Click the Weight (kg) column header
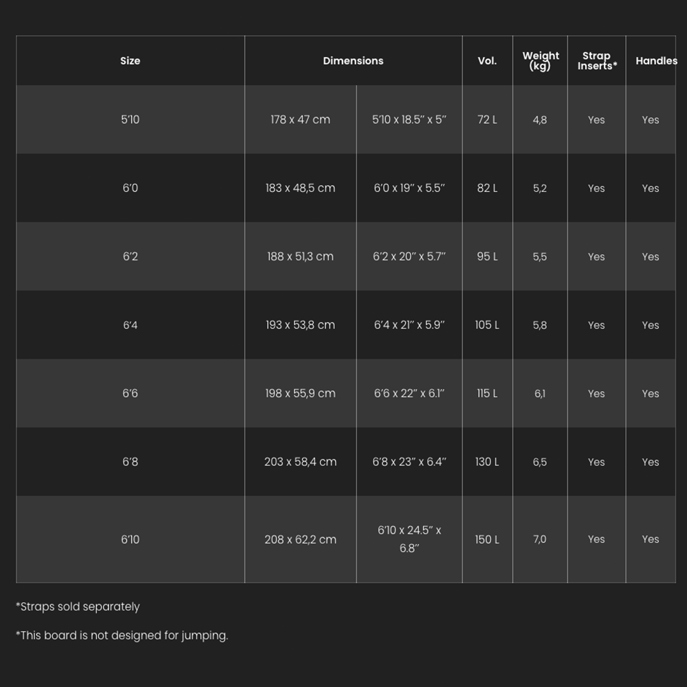 [540, 61]
